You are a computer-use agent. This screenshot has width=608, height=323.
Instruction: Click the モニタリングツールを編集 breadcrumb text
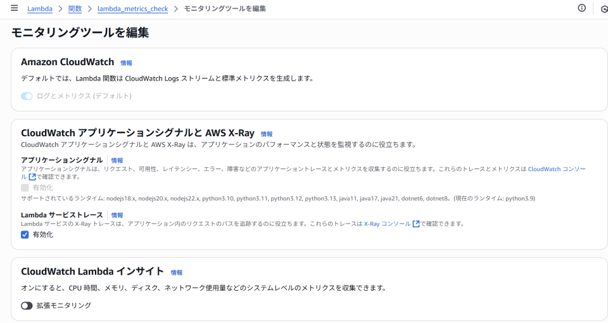point(225,8)
